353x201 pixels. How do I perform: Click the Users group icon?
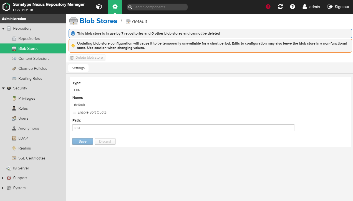[x=14, y=118]
